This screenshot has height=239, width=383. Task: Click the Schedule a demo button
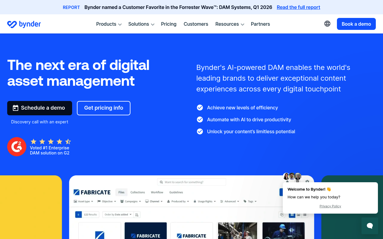coord(39,108)
